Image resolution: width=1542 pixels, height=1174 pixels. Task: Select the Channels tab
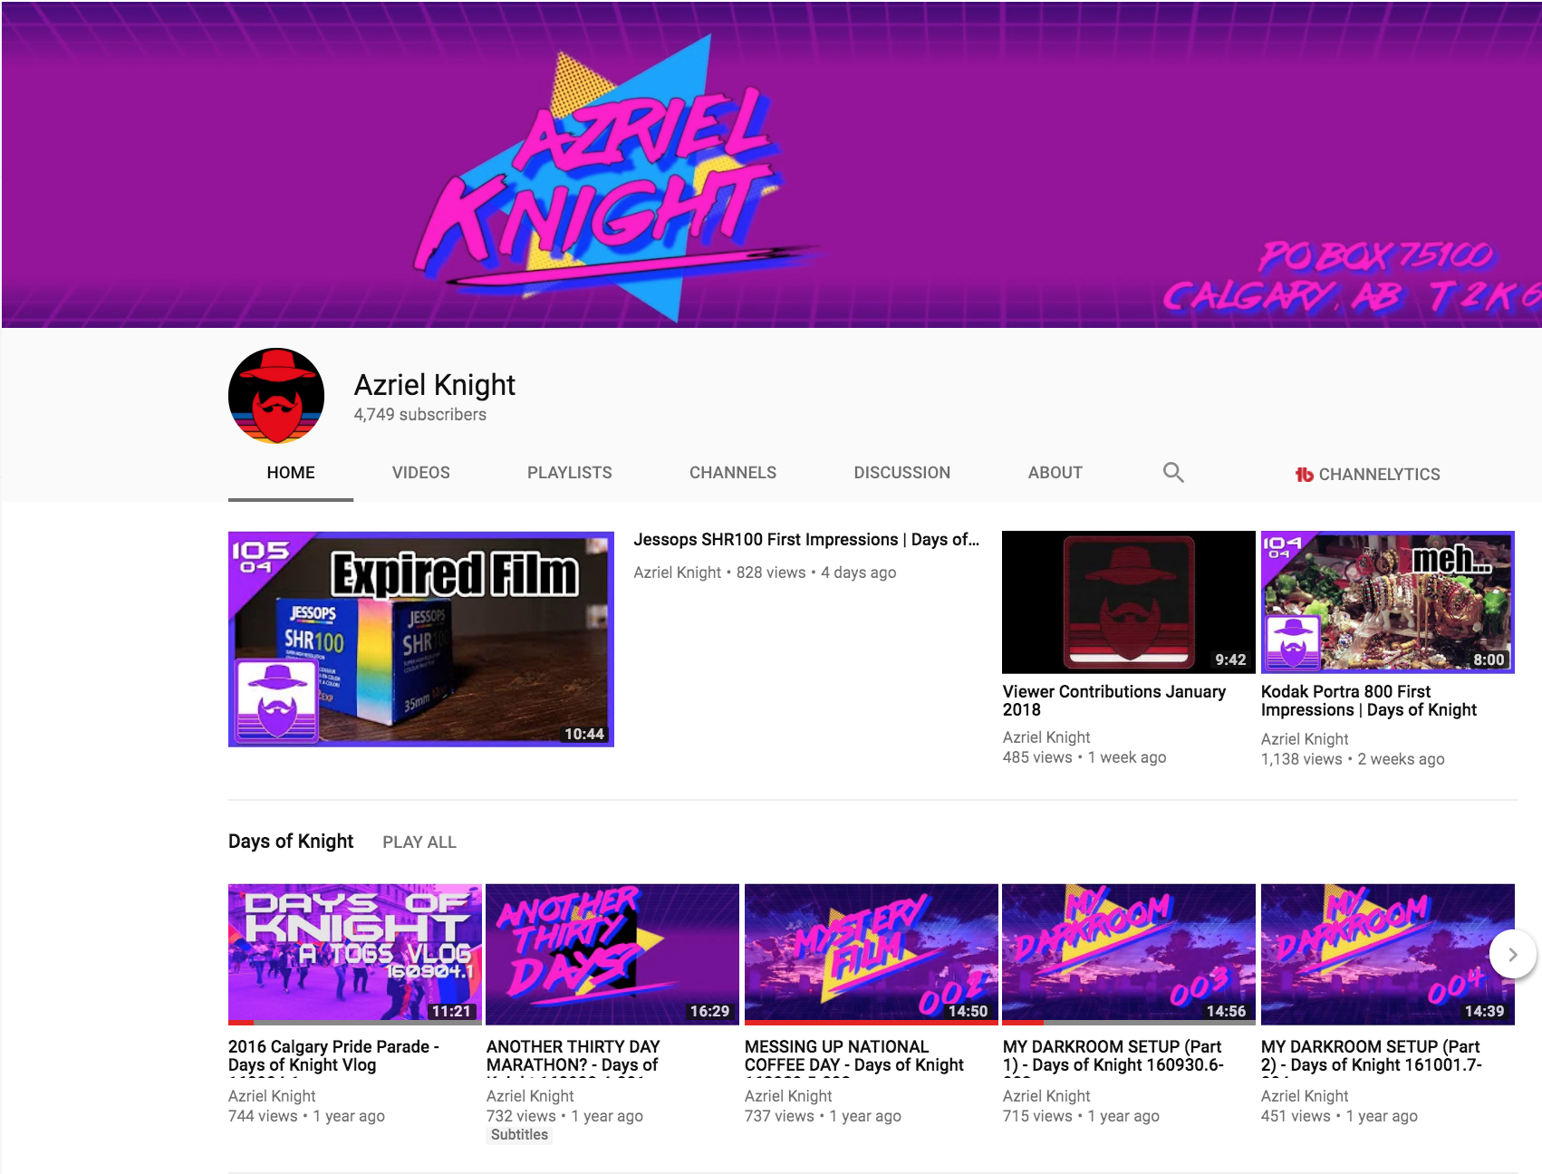[x=732, y=472]
